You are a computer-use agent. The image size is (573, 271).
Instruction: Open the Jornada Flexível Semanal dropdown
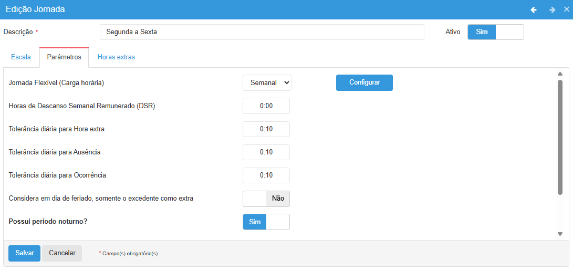pos(267,82)
